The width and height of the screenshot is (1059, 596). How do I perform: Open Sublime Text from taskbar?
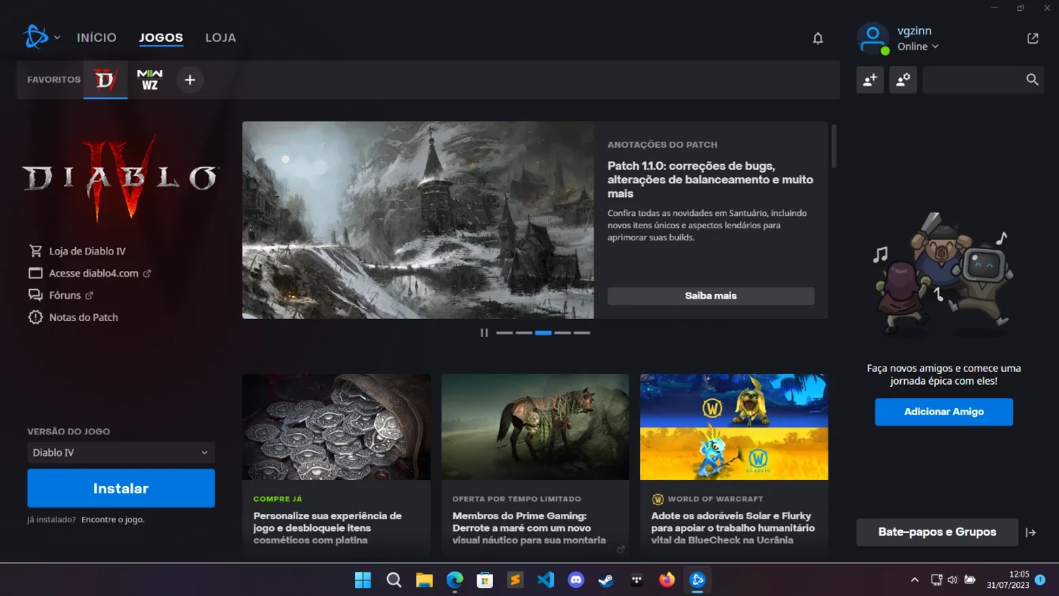coord(515,580)
